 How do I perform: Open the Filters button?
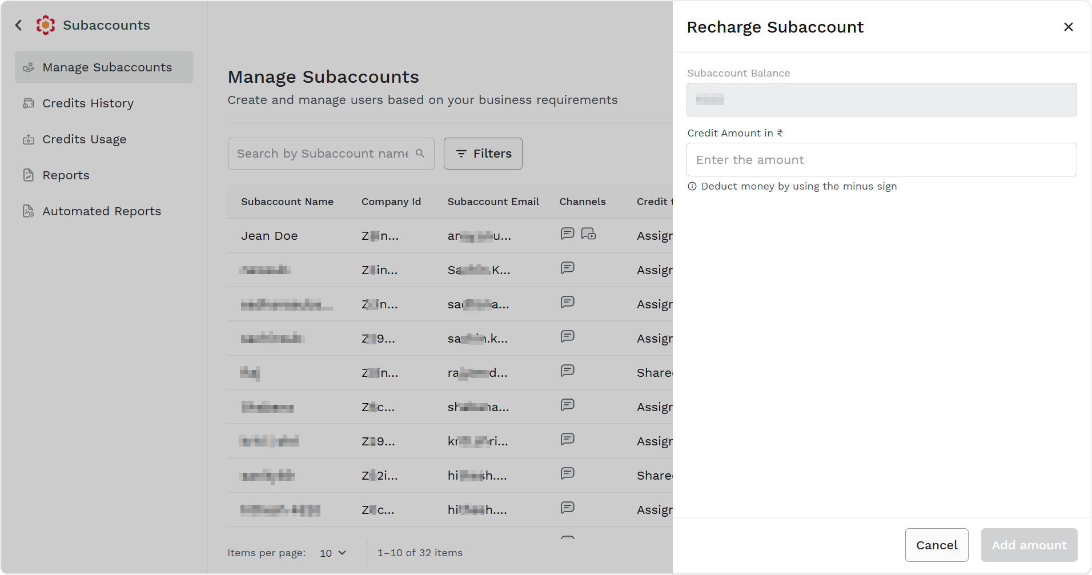483,154
